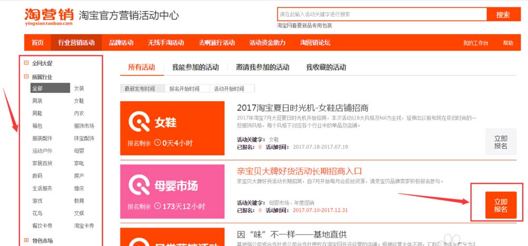The width and height of the screenshot is (528, 246).
Task: Select 婚庆 in the industry filter
Action: coord(79,188)
